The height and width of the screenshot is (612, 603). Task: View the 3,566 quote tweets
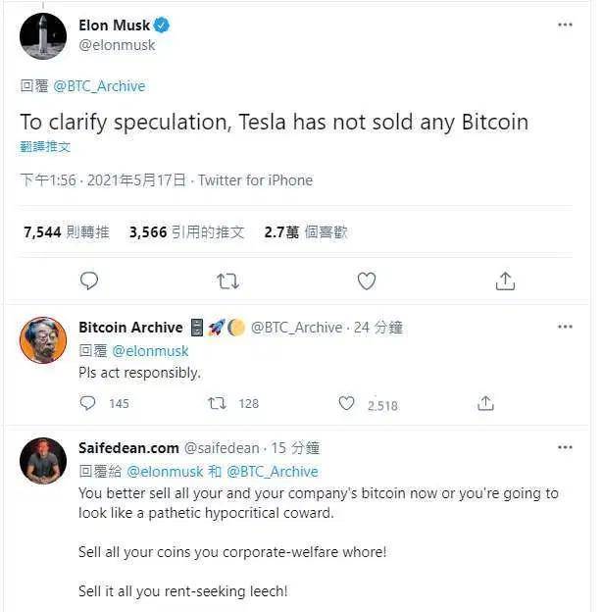(186, 232)
